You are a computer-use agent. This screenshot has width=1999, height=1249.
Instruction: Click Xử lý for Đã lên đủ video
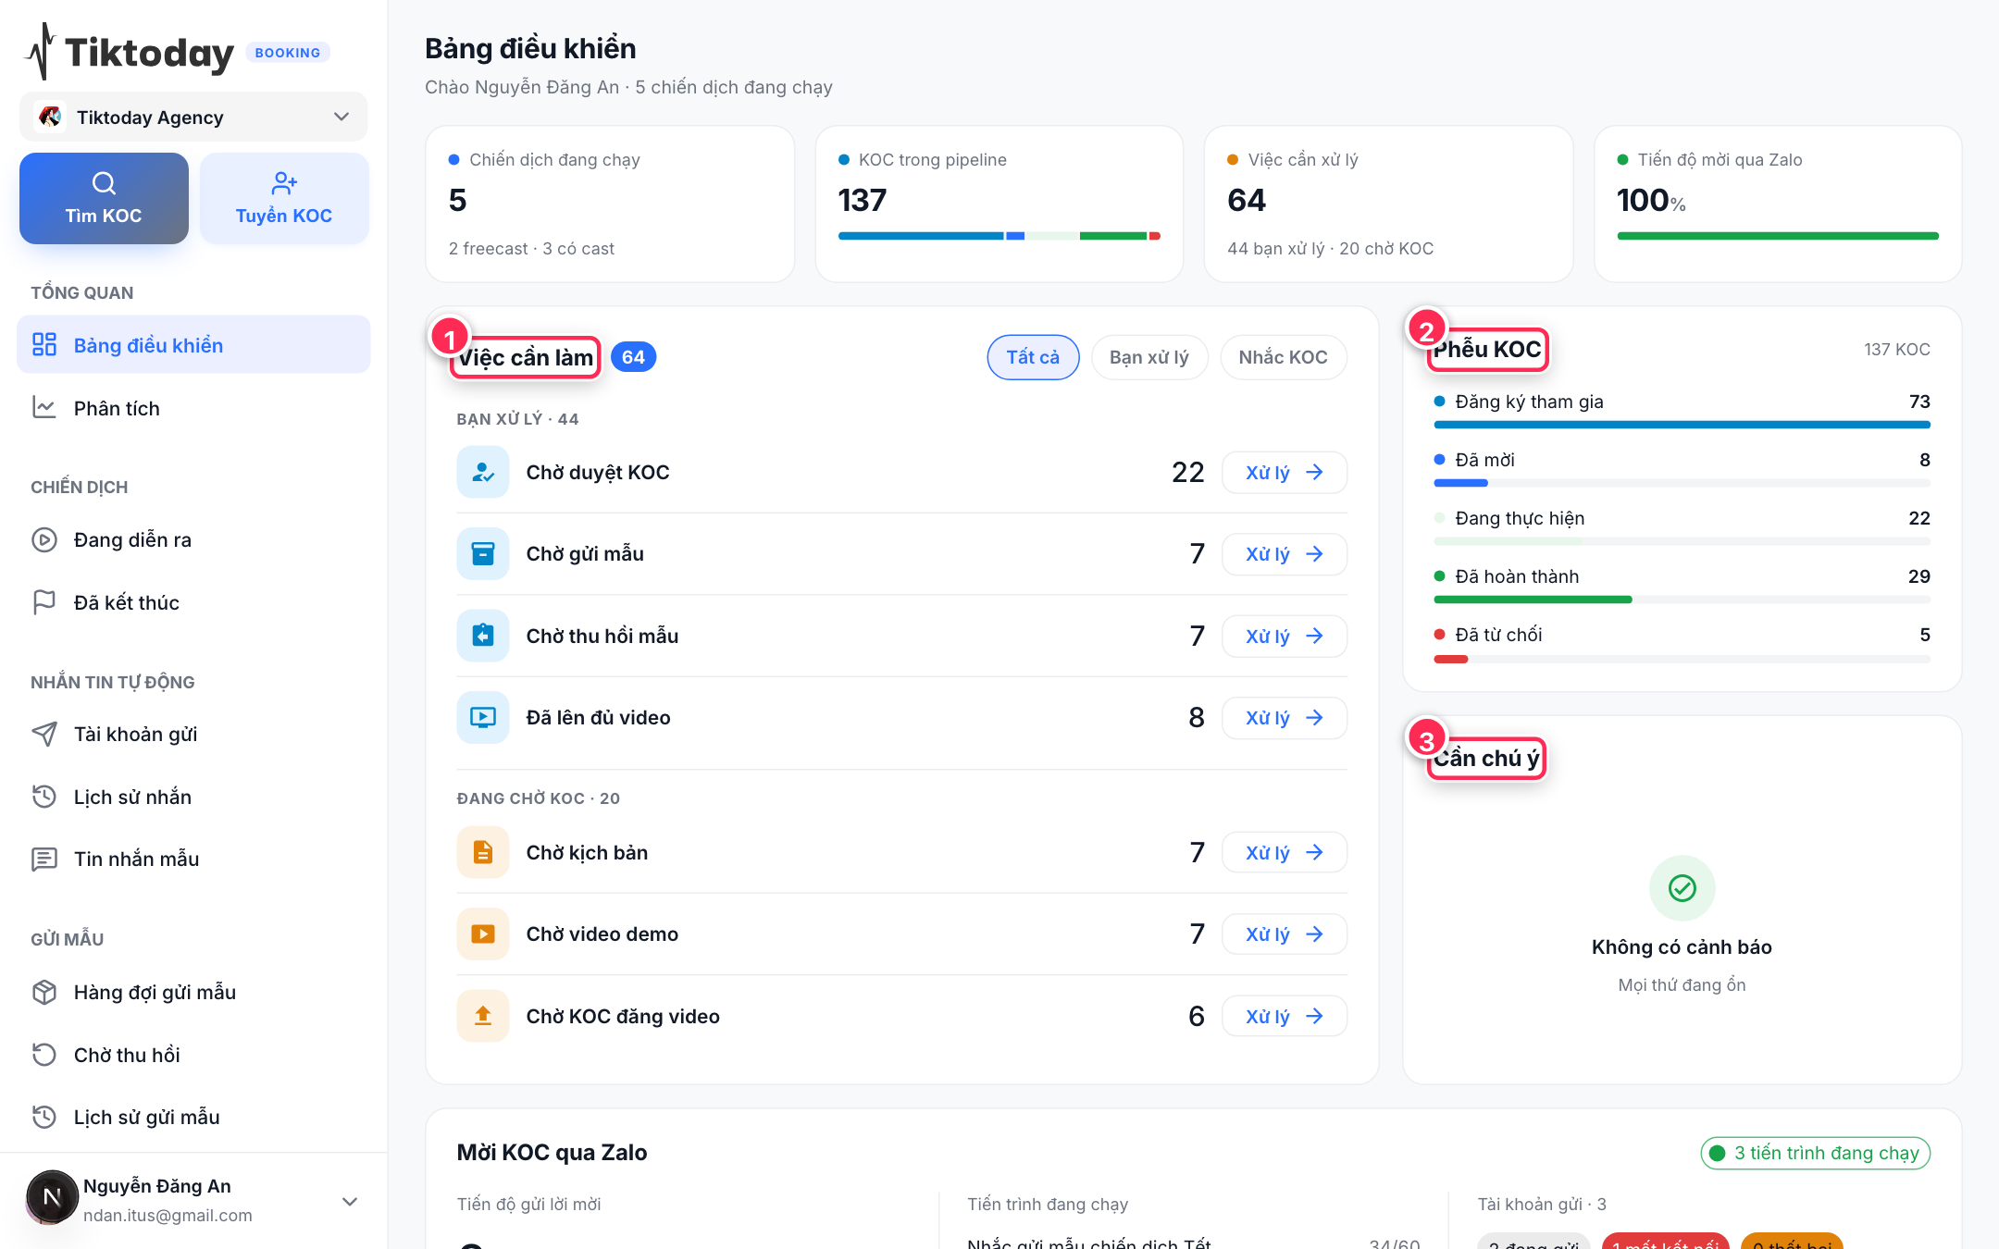(1285, 717)
